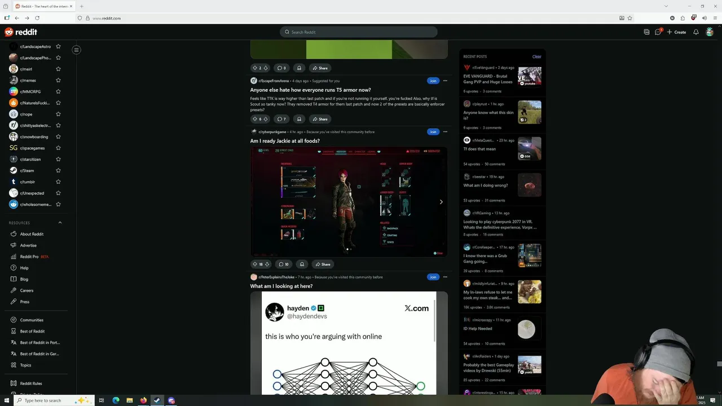
Task: Toggle the r/spacegames favorite star
Action: tap(58, 148)
